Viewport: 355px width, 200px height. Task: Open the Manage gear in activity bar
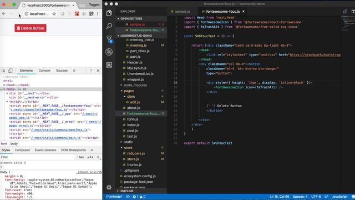point(109,187)
